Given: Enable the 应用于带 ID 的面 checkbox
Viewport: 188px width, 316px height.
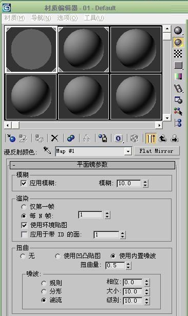Looking at the screenshot, I should [24, 234].
